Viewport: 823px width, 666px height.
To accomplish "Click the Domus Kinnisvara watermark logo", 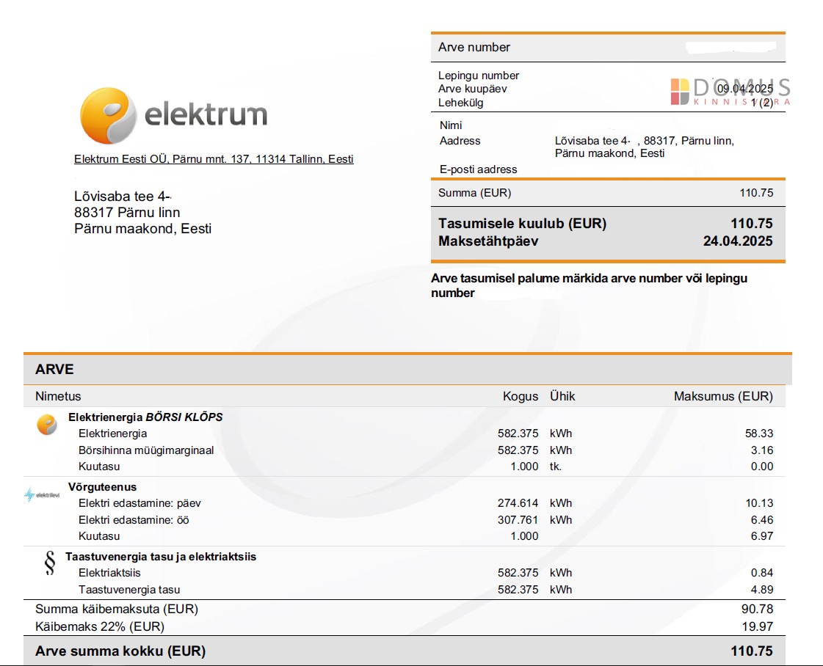I will point(730,92).
